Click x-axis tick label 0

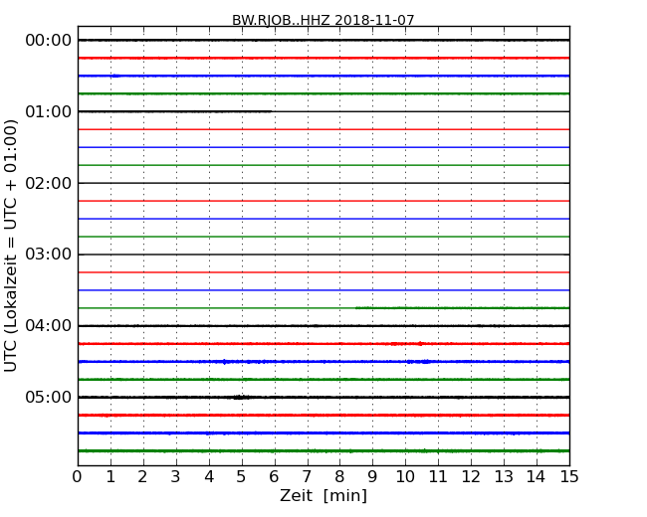(x=78, y=477)
